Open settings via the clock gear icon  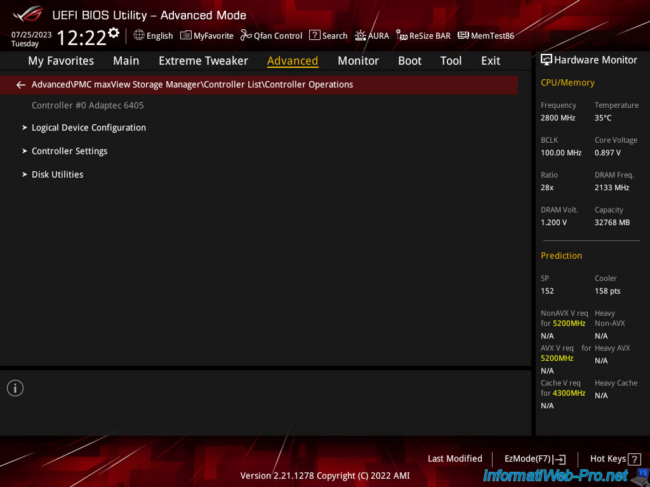[114, 33]
